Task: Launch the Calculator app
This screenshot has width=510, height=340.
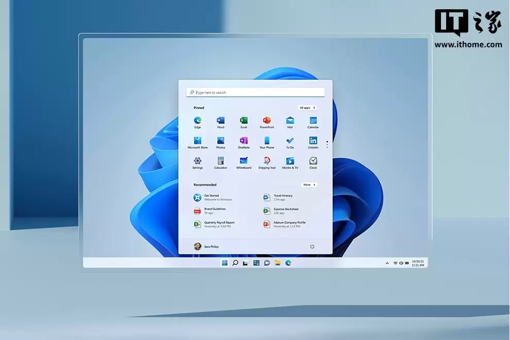Action: click(220, 161)
